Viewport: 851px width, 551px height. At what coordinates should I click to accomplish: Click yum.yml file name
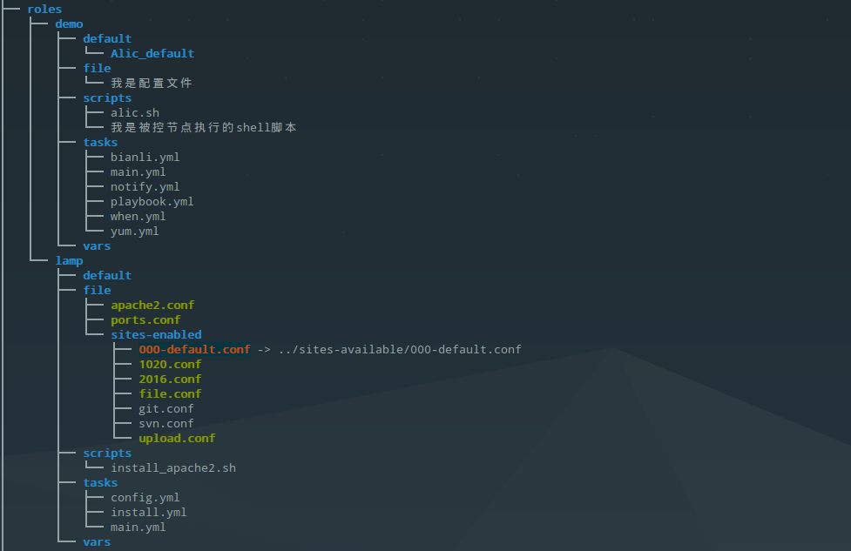click(x=135, y=232)
